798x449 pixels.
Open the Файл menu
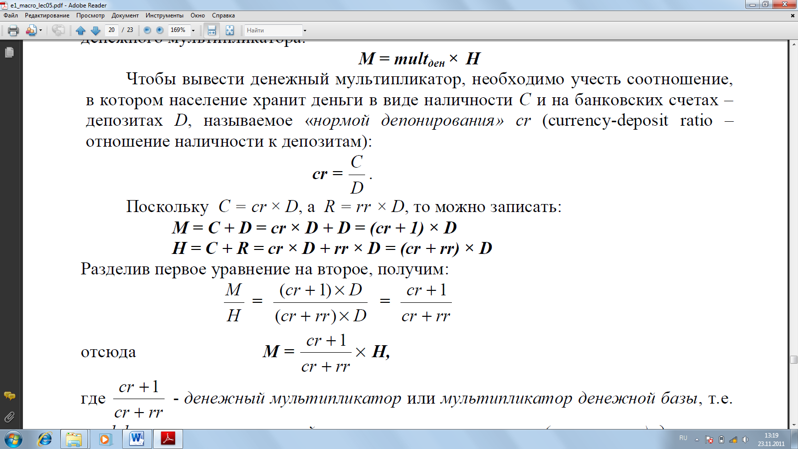(11, 15)
